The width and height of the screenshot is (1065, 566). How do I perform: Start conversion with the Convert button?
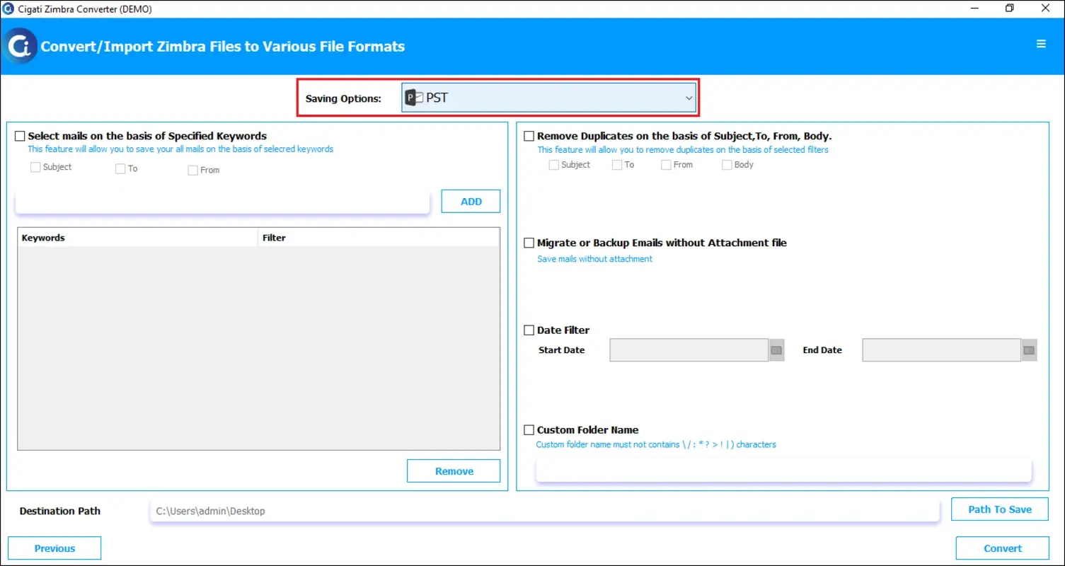[1002, 548]
